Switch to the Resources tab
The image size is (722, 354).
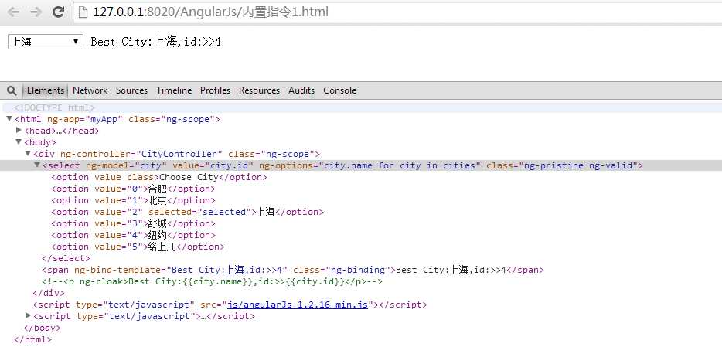click(259, 90)
